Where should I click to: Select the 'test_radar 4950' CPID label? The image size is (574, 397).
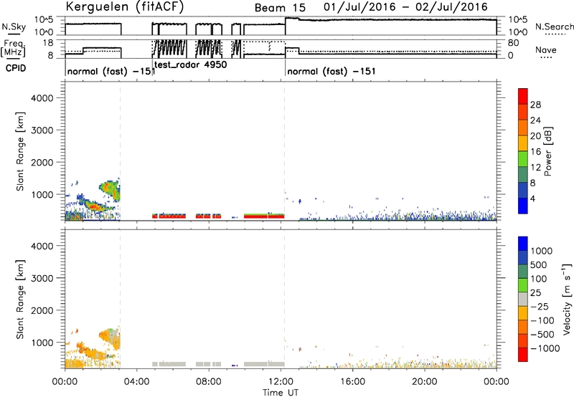tap(191, 65)
